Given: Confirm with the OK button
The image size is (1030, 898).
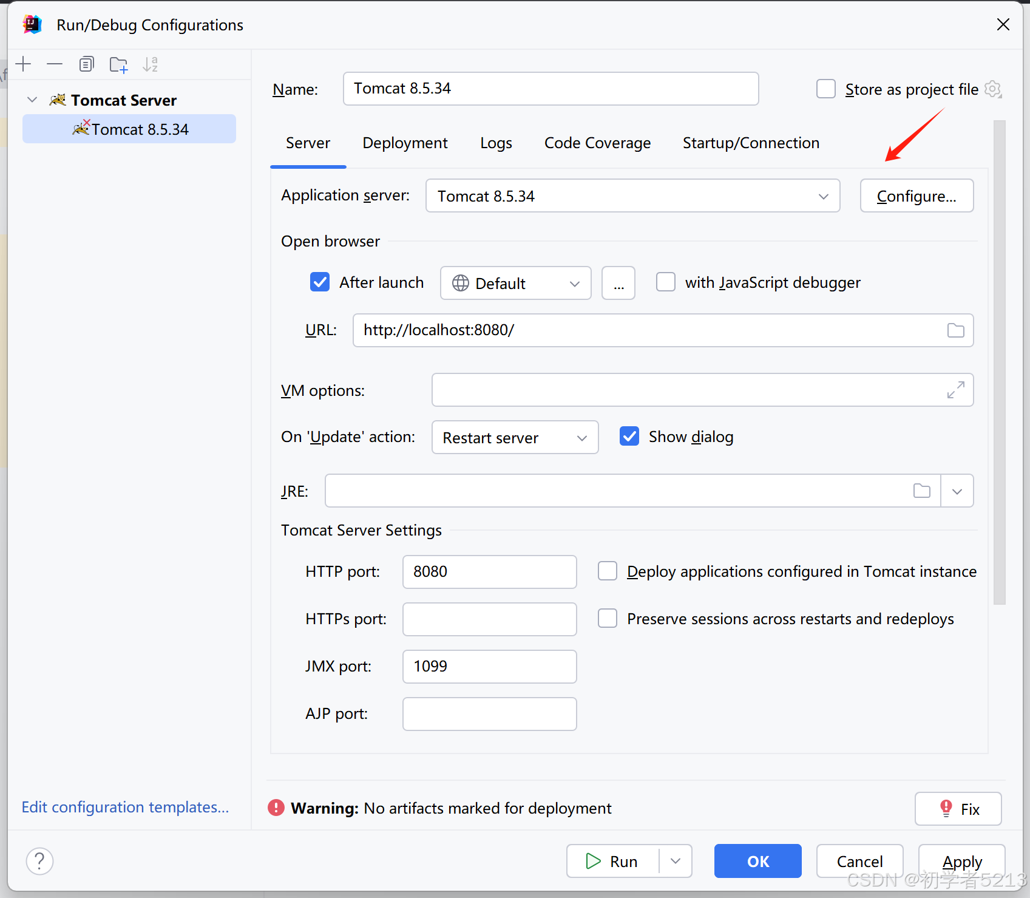Looking at the screenshot, I should point(758,861).
